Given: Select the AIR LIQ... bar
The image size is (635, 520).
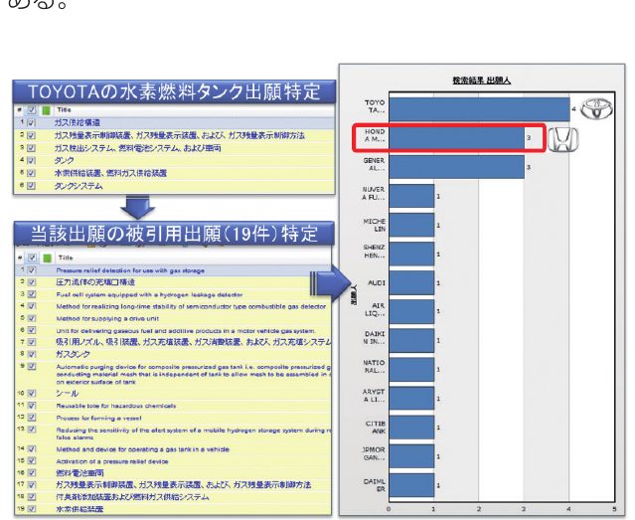Looking at the screenshot, I should pyautogui.click(x=411, y=311).
